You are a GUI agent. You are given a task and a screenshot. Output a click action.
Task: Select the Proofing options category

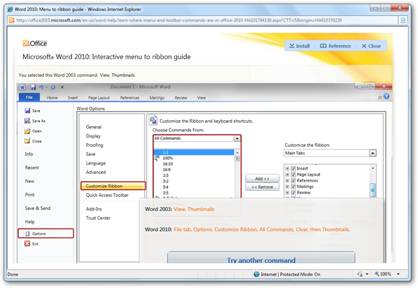[x=94, y=145]
